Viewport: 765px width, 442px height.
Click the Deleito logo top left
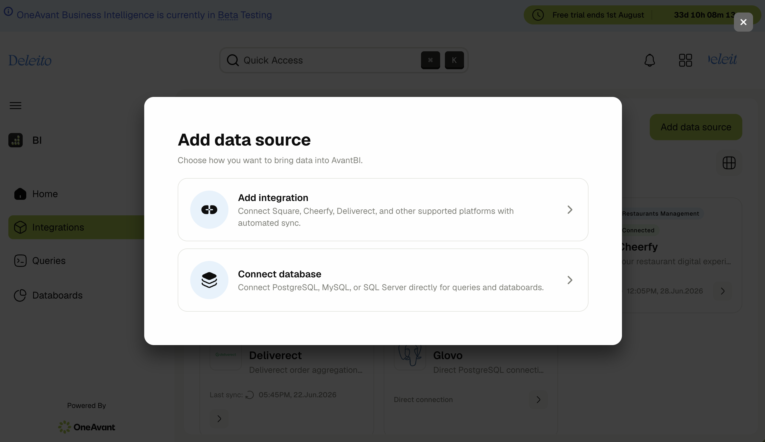click(30, 60)
